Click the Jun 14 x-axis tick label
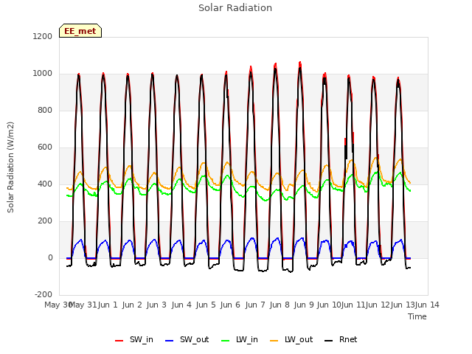Image resolution: width=472 pixels, height=354 pixels. point(427,305)
